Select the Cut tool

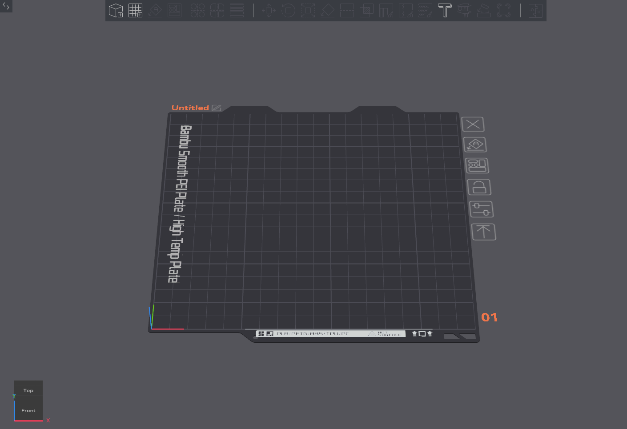(347, 10)
